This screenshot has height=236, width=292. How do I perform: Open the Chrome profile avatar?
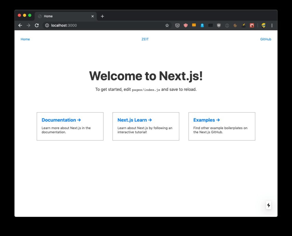click(263, 25)
